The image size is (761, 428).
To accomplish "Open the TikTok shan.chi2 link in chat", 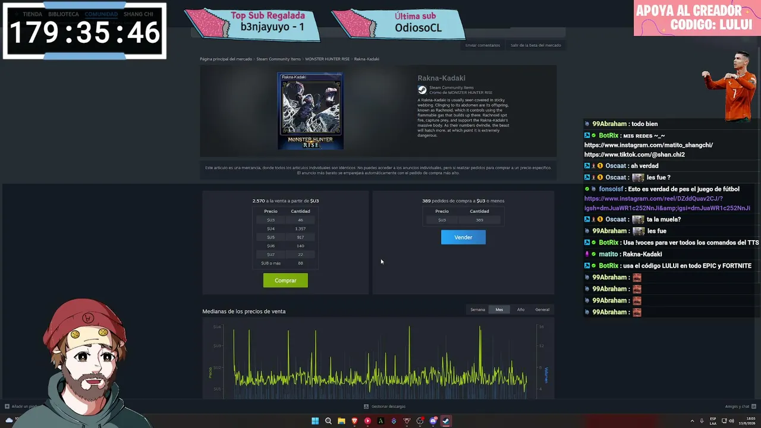I will click(x=634, y=155).
